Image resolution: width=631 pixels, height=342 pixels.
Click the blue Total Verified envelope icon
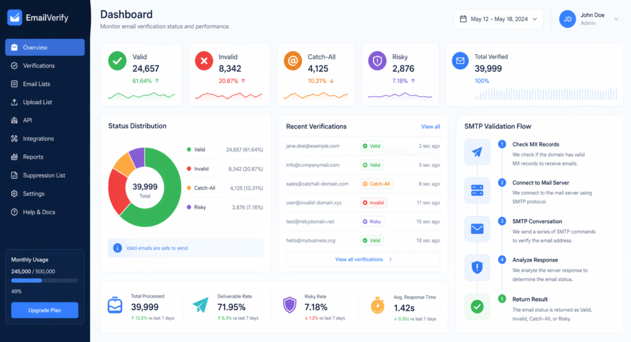click(x=460, y=60)
